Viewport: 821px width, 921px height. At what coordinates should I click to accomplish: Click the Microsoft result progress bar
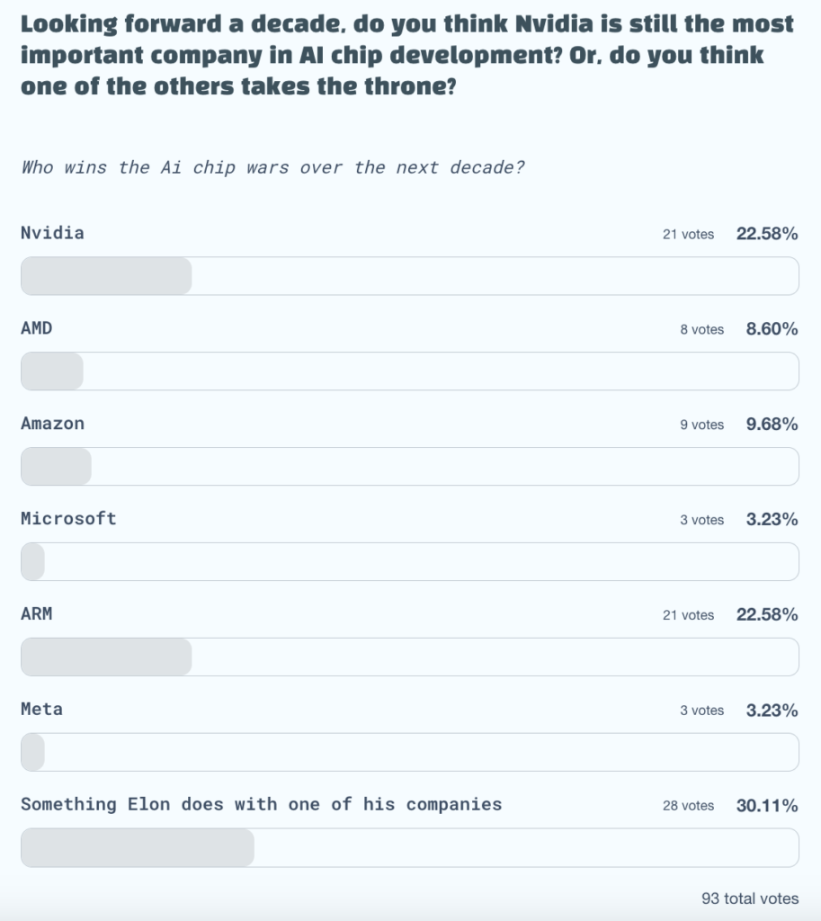pos(409,562)
